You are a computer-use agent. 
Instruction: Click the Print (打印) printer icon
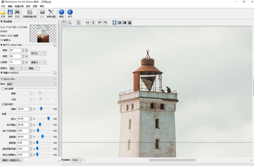[x=17, y=12]
